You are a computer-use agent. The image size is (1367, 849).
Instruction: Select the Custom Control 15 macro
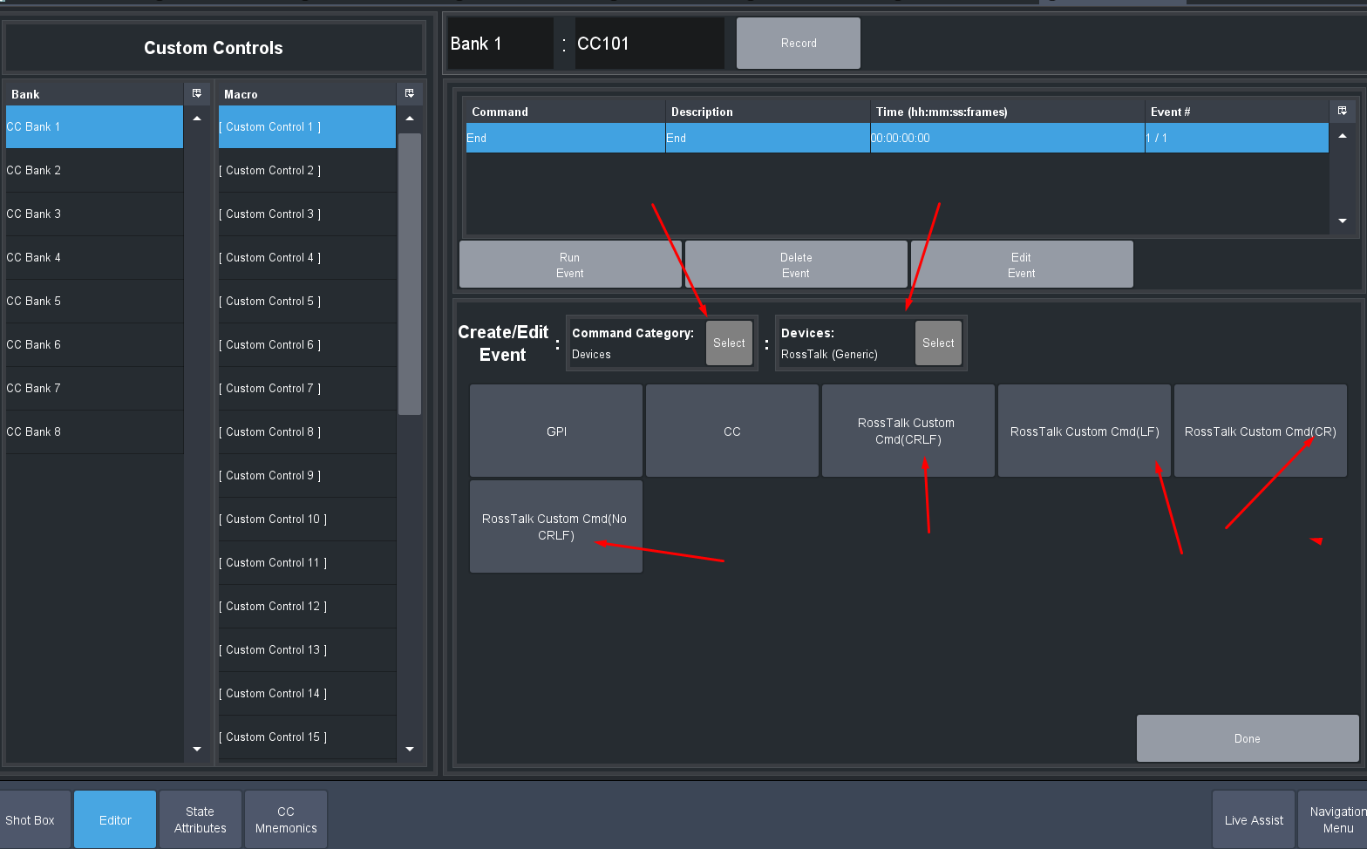point(307,737)
